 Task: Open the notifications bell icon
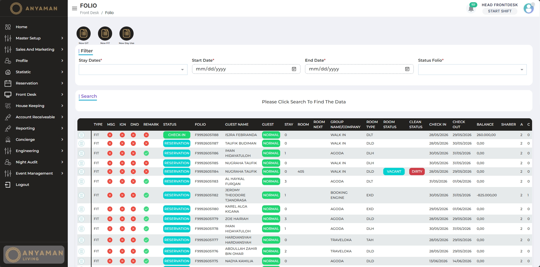471,8
